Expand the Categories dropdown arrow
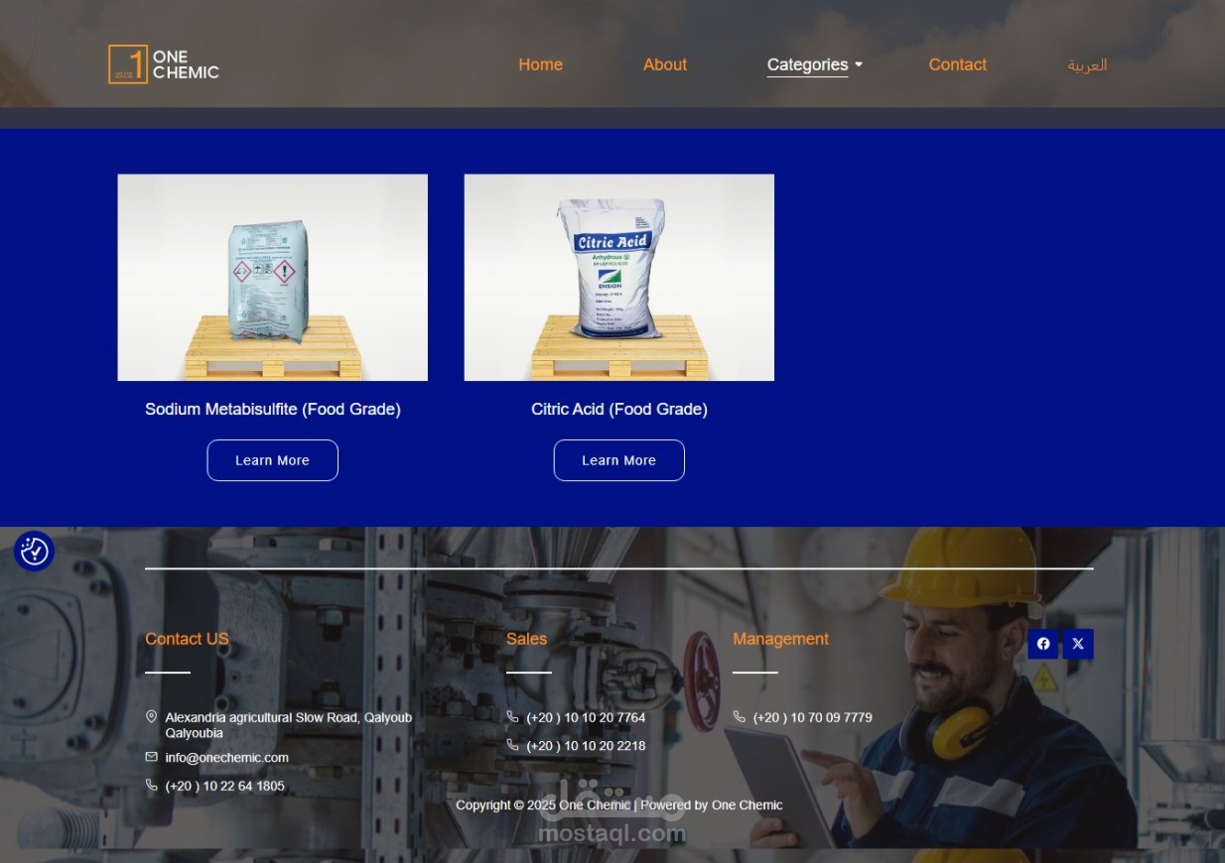1225x863 pixels. point(859,64)
